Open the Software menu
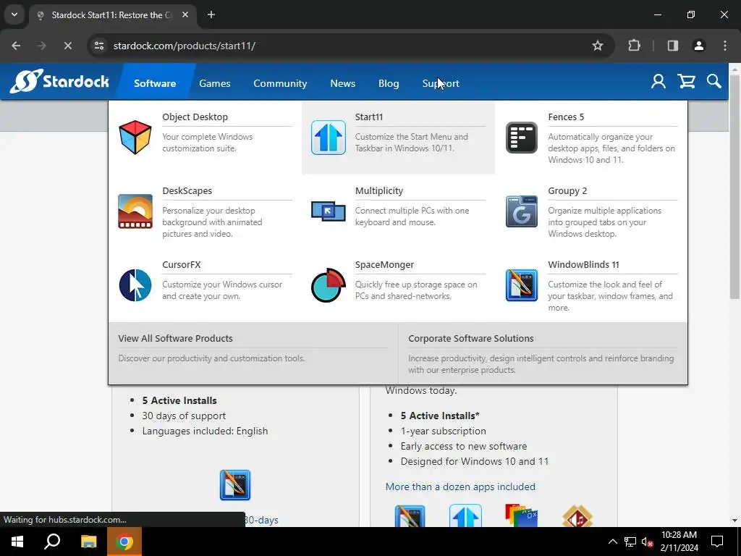 [x=155, y=83]
